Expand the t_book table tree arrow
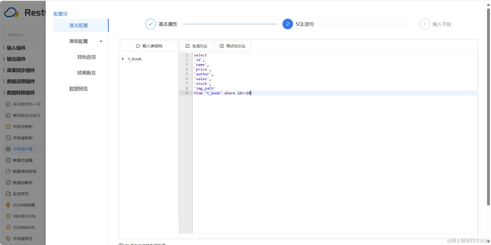491x245 pixels. 123,59
